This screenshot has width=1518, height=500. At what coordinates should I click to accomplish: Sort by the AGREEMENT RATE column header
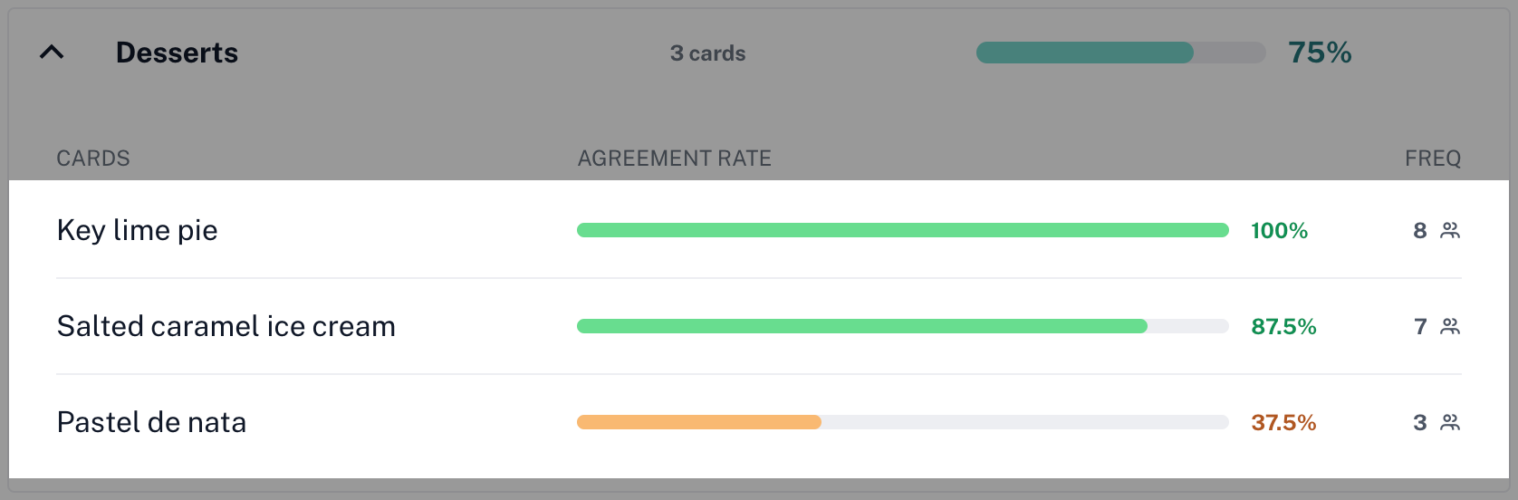coord(674,159)
